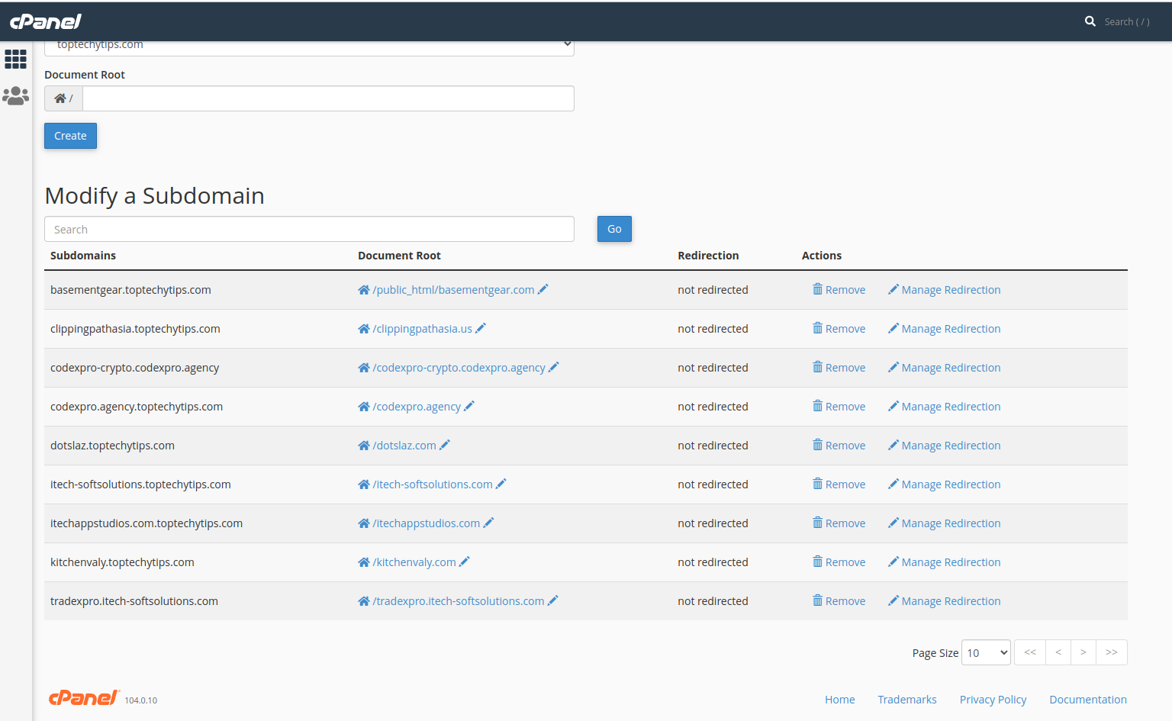The image size is (1172, 721).
Task: Click redirection pencil icon for tradexpro row
Action: pos(893,600)
